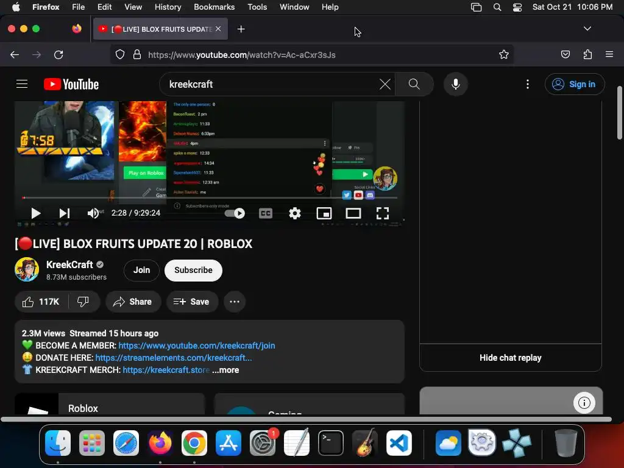This screenshot has height=468, width=624.
Task: Mute the video volume
Action: coord(93,213)
